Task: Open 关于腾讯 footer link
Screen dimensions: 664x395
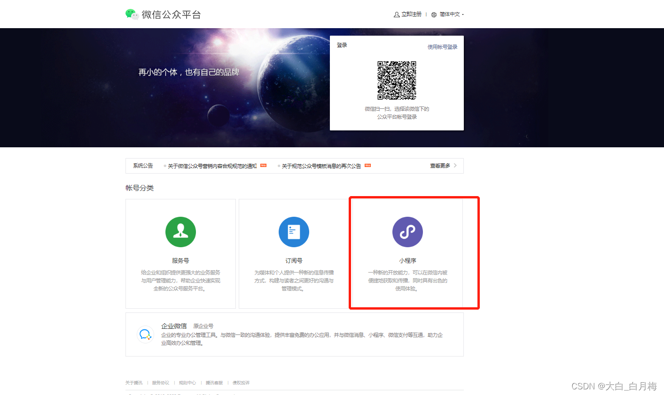Action: click(134, 383)
